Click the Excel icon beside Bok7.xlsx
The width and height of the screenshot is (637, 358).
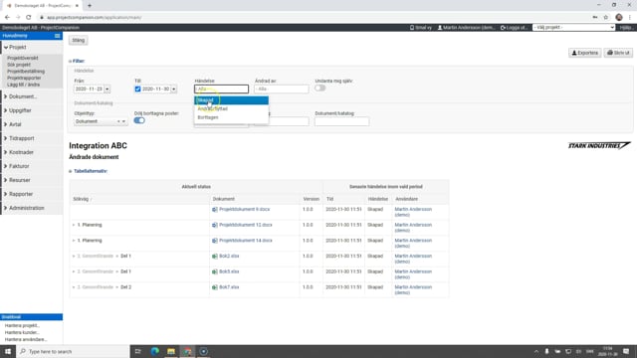(x=215, y=287)
